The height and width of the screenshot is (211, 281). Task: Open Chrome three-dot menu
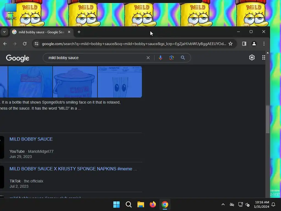pyautogui.click(x=264, y=44)
